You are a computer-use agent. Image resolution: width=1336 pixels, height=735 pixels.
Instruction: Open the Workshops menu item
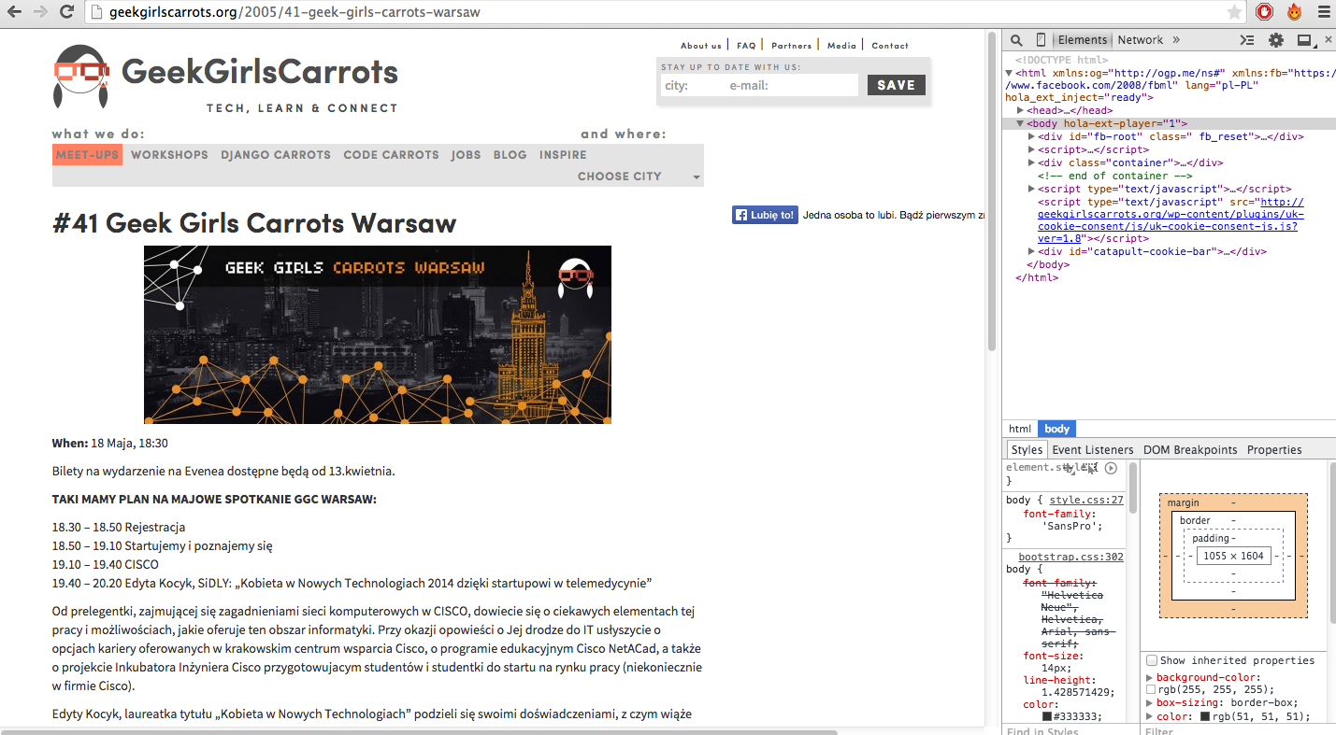169,155
